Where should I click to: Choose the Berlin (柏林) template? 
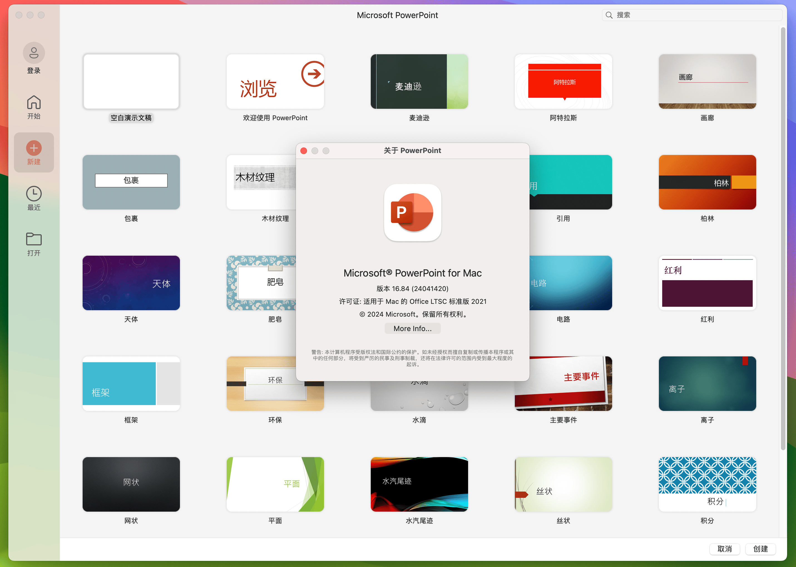point(707,182)
